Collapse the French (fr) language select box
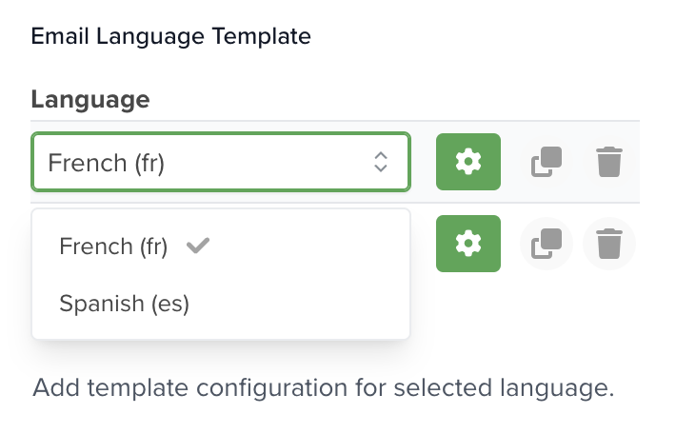676x434 pixels. [221, 162]
